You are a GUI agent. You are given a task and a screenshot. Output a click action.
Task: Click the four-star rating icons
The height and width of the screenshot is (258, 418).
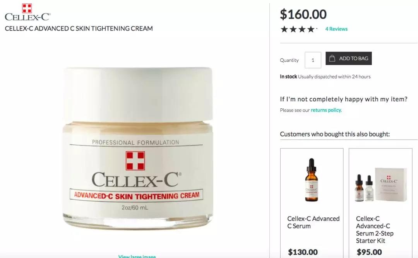click(298, 29)
